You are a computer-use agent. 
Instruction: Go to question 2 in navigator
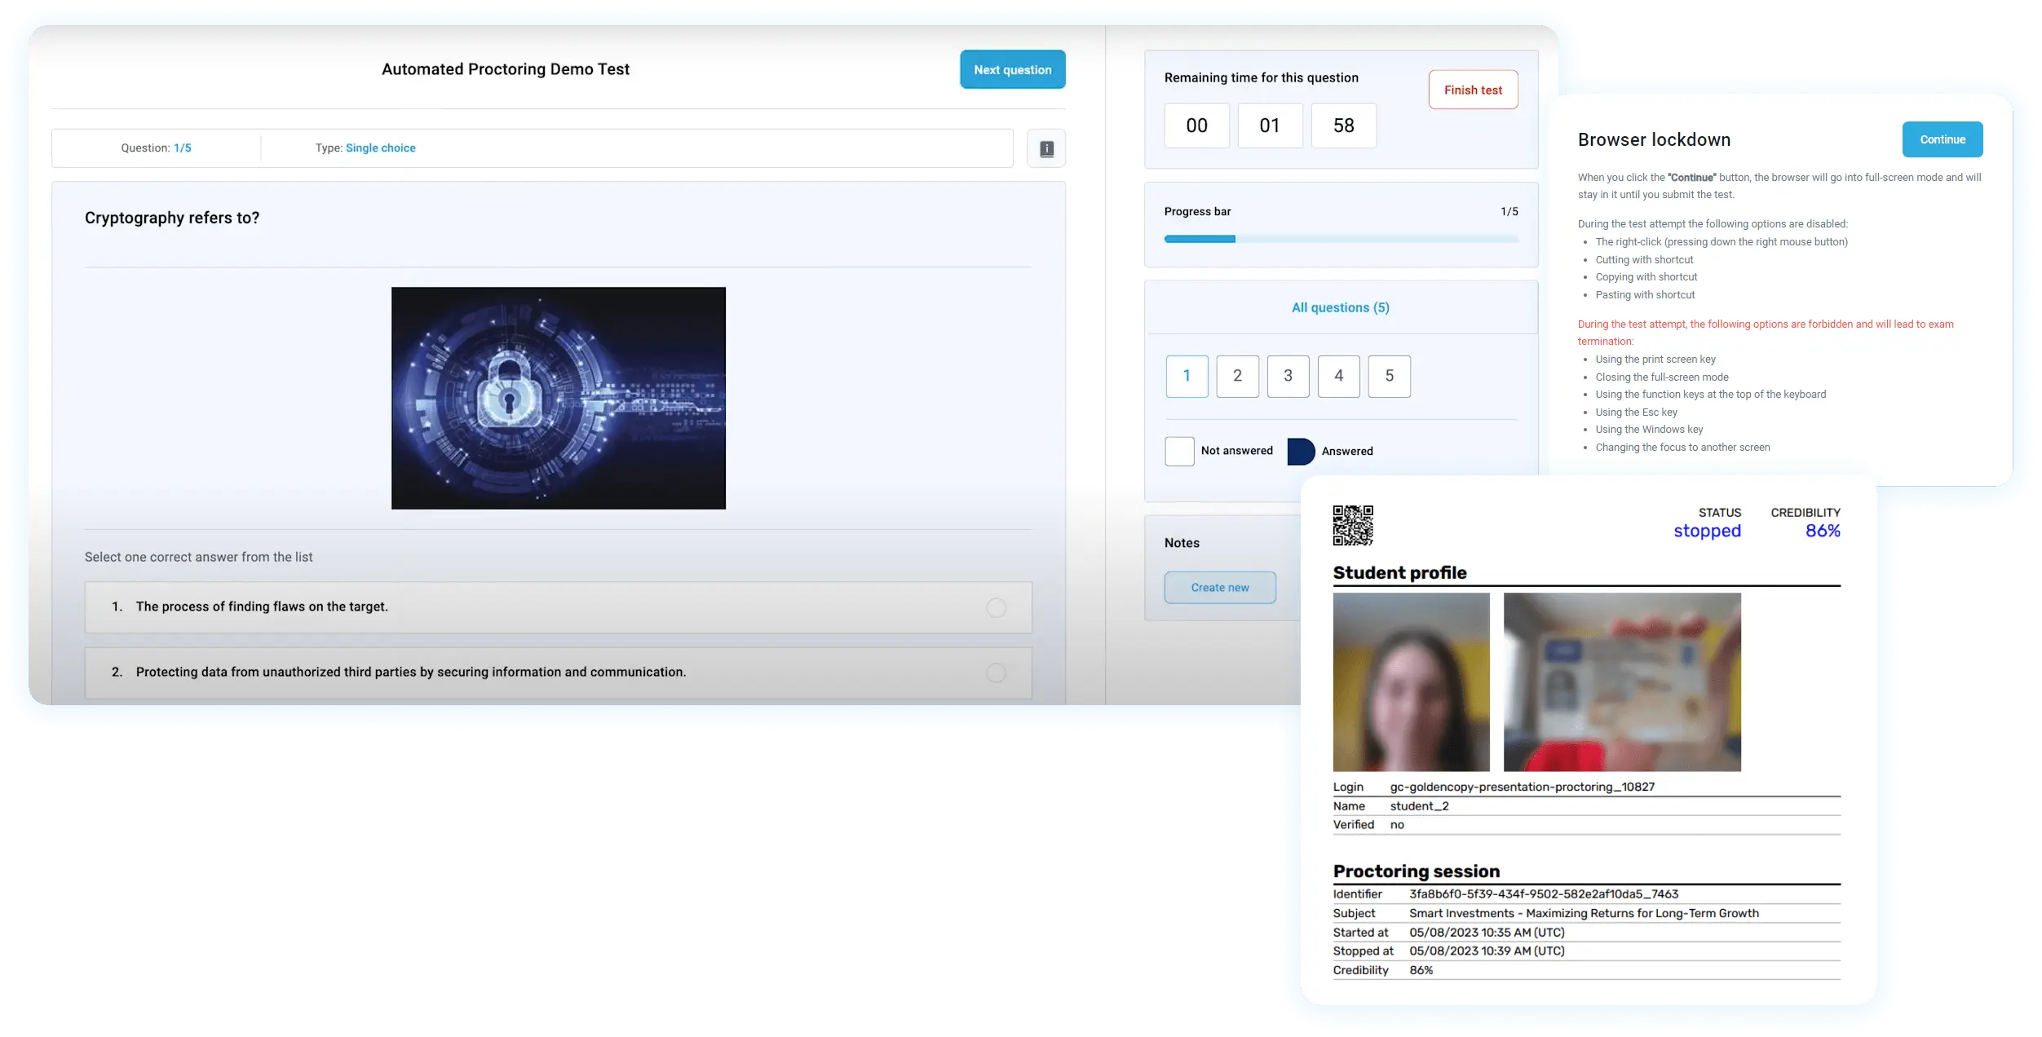[x=1237, y=376]
